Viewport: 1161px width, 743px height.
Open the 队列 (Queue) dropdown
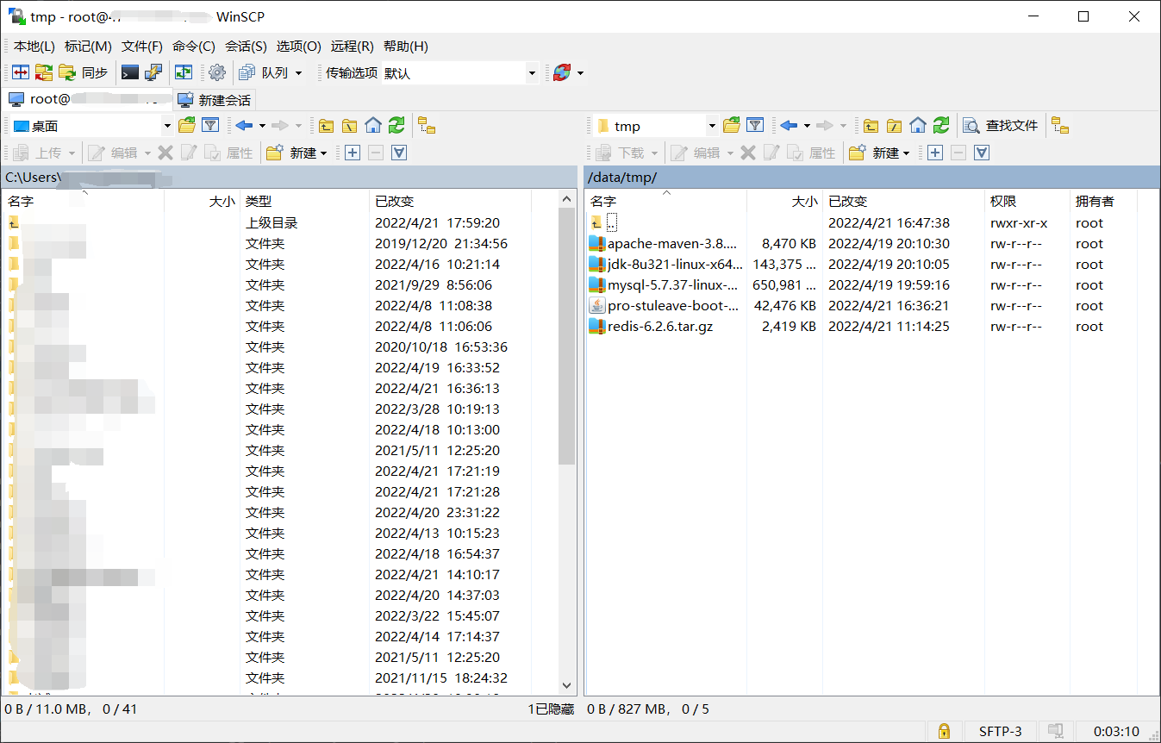[271, 73]
